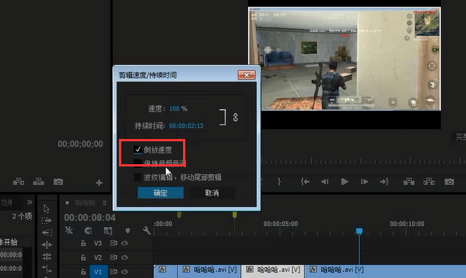
Task: Toggle Snap magnet in timeline
Action: (x=88, y=231)
